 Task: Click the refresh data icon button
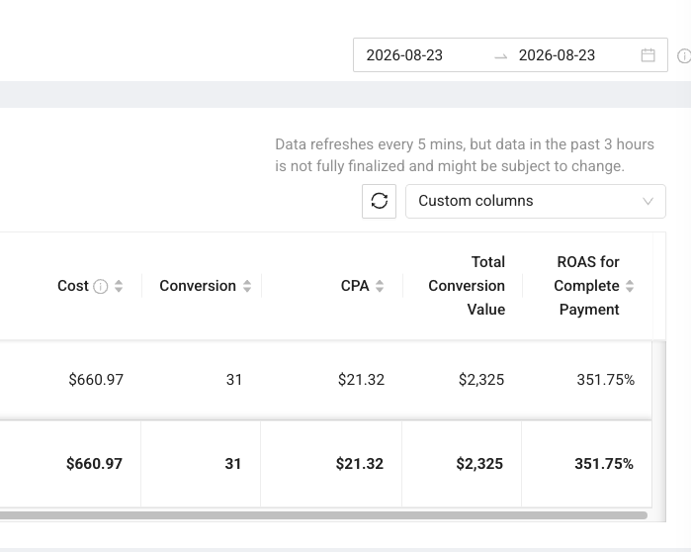(x=379, y=201)
